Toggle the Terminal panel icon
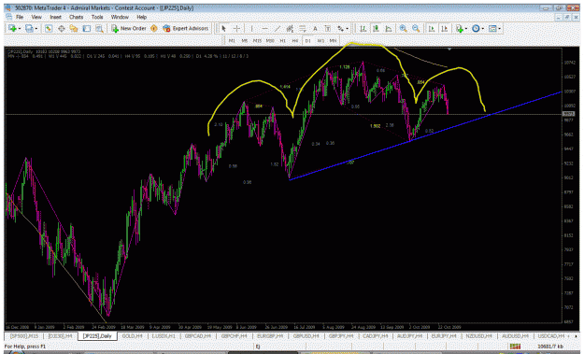584x354 pixels. click(86, 28)
